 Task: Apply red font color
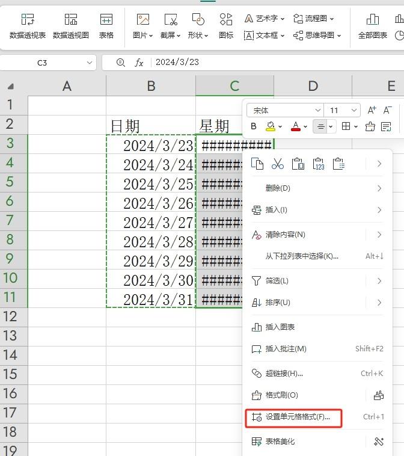click(296, 126)
